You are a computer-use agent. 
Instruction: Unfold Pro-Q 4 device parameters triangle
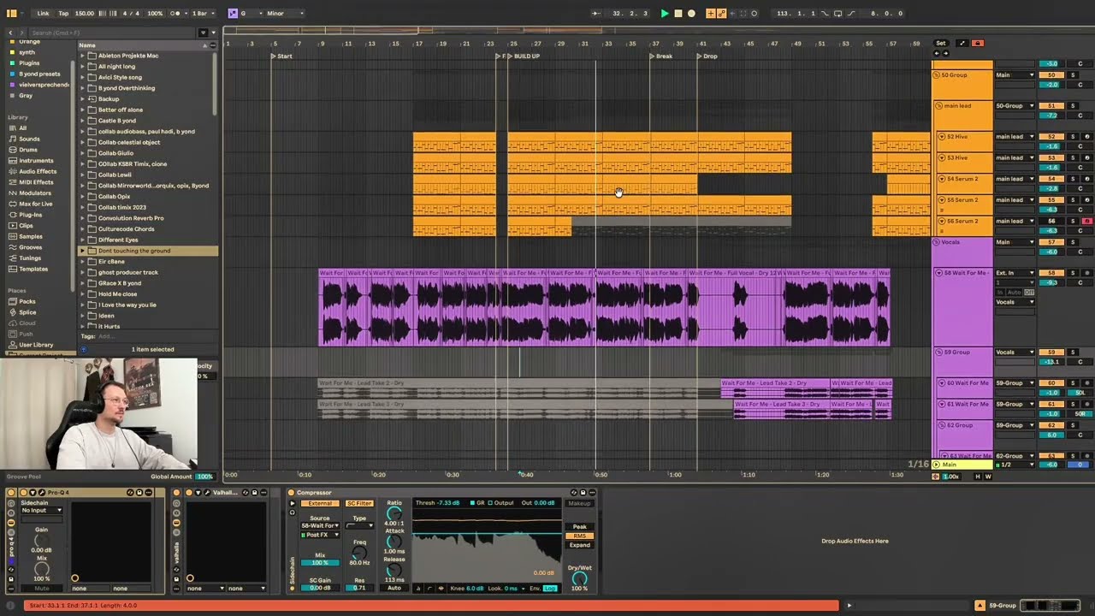coord(33,493)
